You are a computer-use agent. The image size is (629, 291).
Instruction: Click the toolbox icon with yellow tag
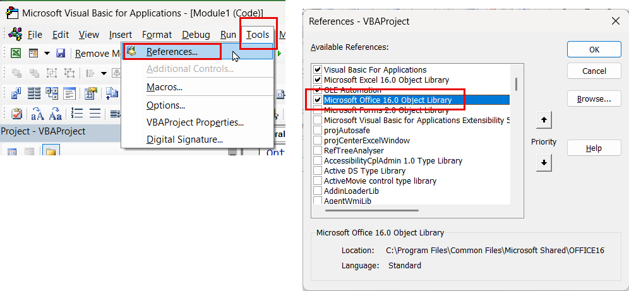91,93
